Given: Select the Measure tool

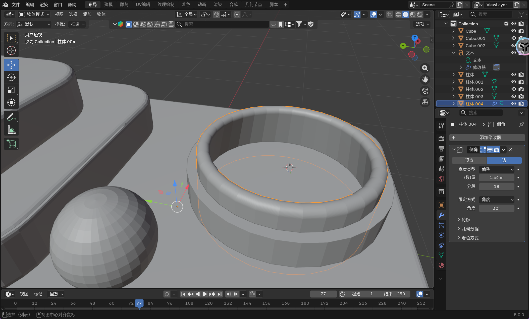Looking at the screenshot, I should (11, 130).
